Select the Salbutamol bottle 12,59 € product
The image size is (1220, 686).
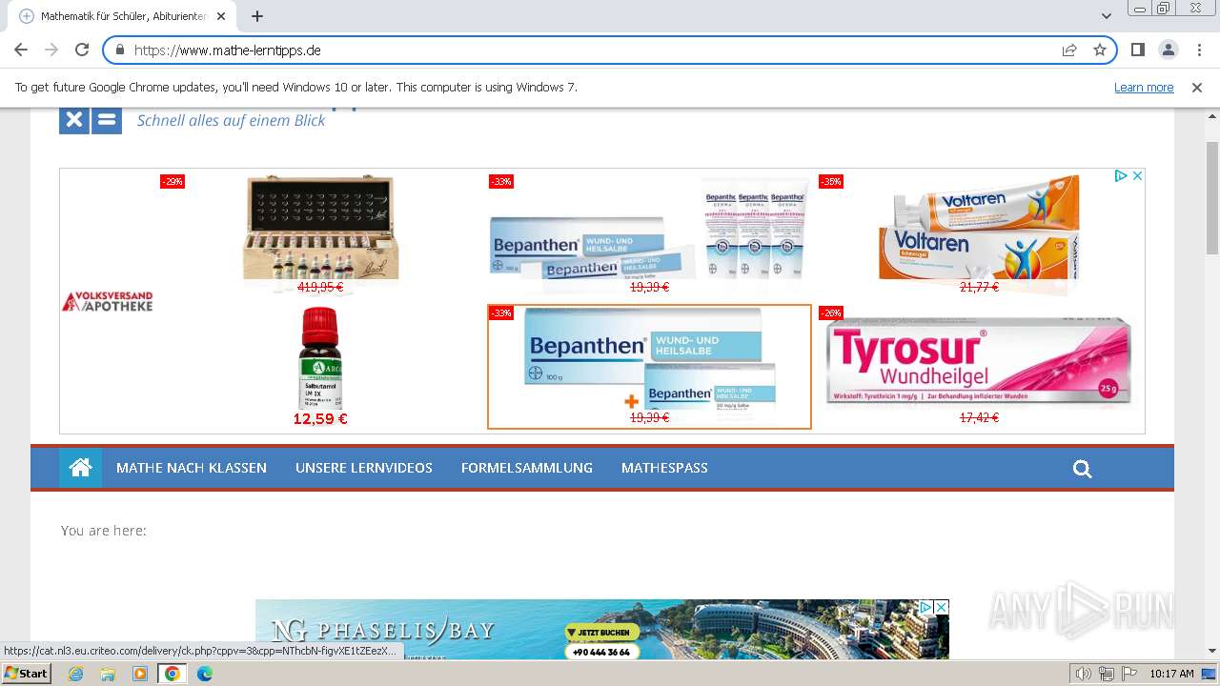pyautogui.click(x=320, y=367)
